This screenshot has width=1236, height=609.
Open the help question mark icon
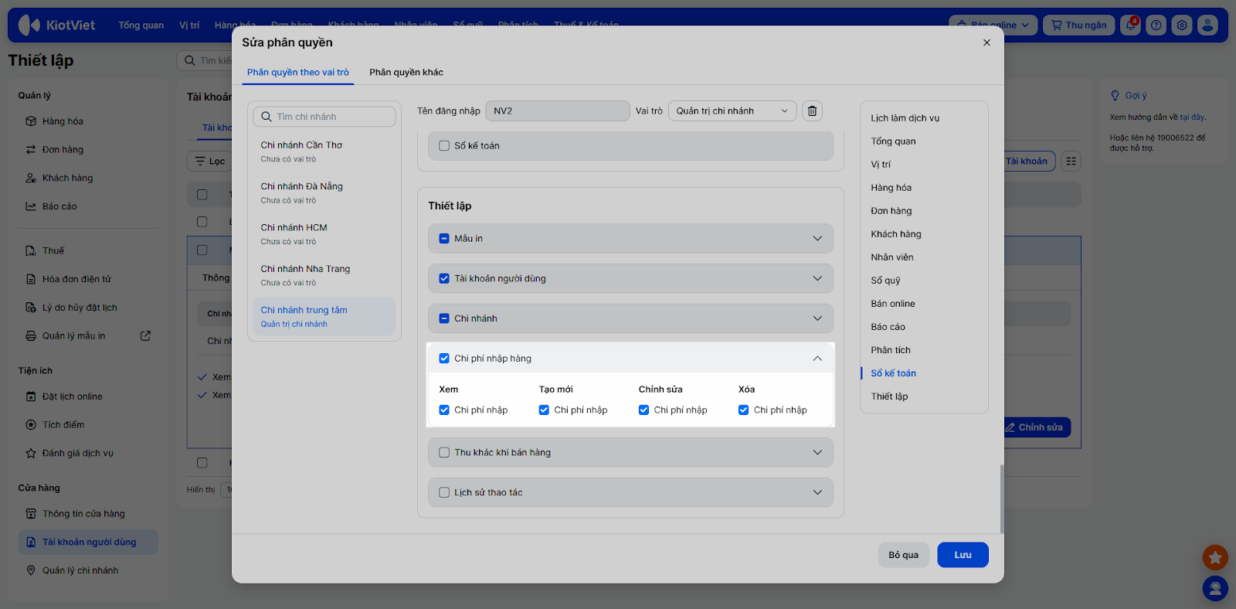coord(1156,25)
